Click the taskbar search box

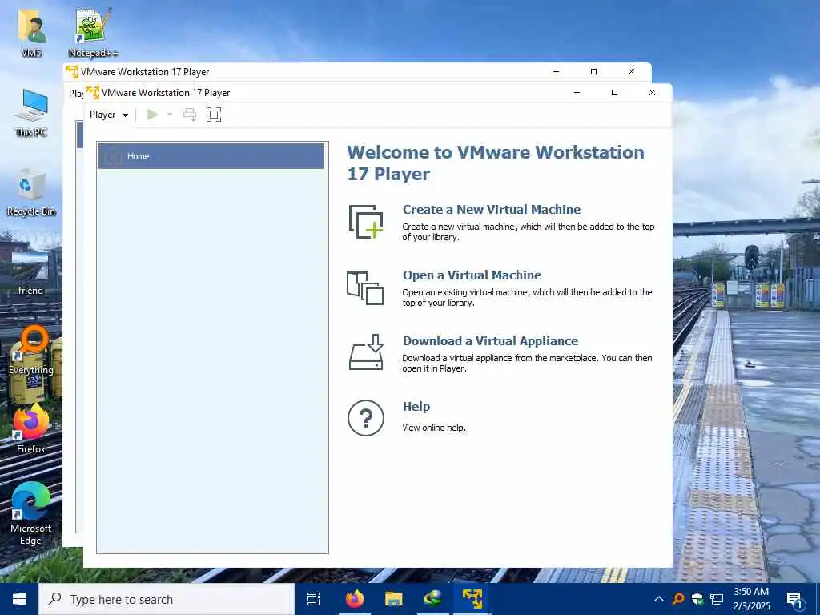point(167,599)
